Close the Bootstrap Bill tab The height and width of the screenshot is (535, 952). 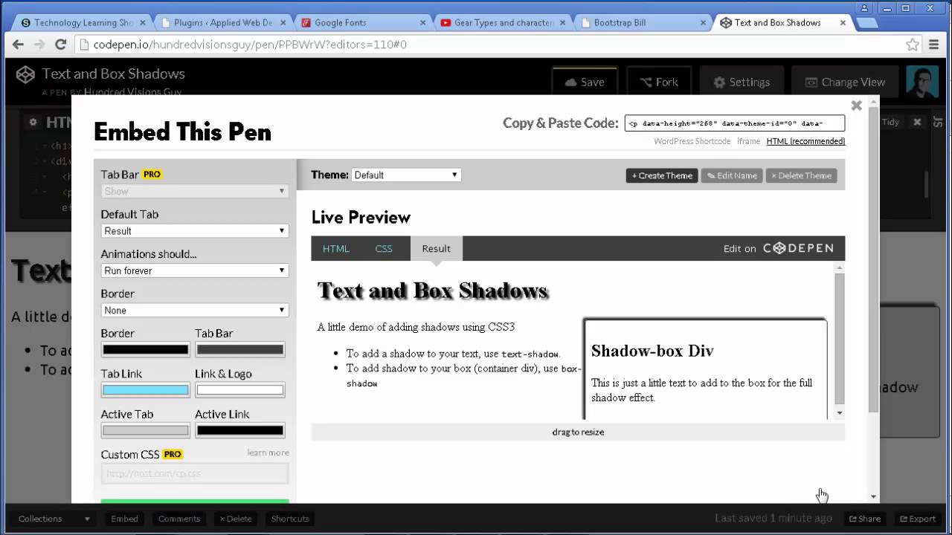pos(703,23)
